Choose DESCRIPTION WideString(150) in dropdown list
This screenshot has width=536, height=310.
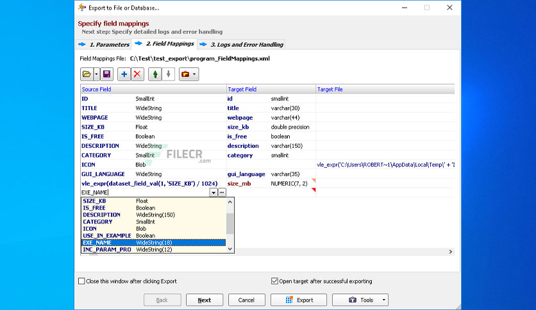coord(153,215)
